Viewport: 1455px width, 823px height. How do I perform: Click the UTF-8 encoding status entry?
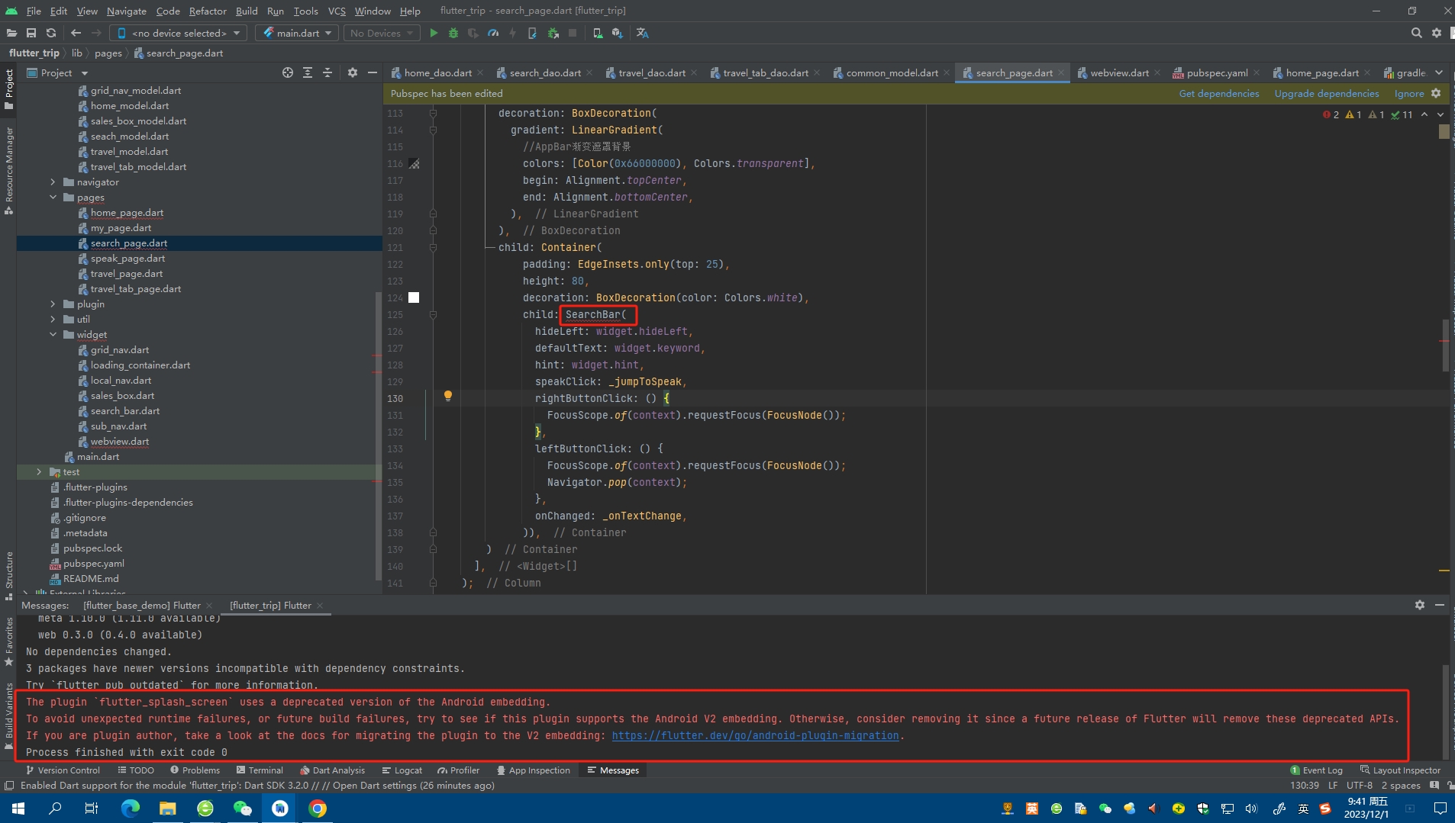pos(1359,785)
